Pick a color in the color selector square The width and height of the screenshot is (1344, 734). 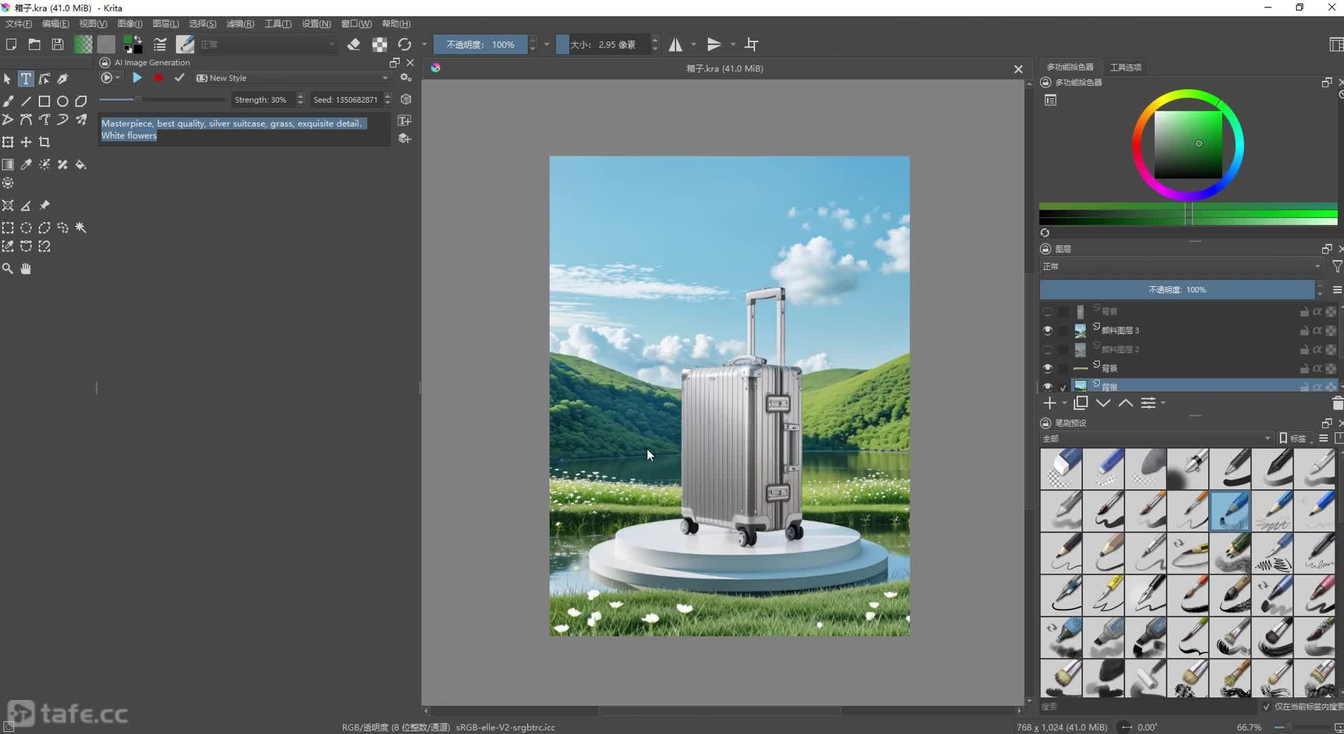[1188, 145]
